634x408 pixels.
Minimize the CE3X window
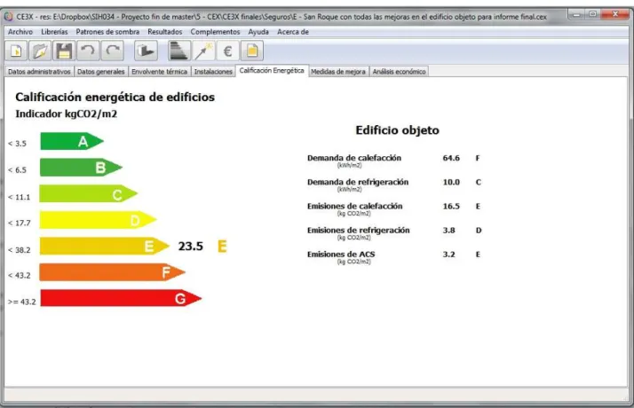(576, 14)
